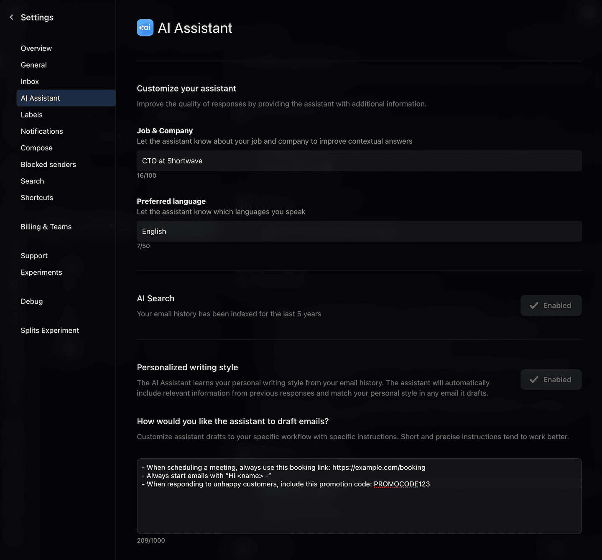Click the checkmark on Personalized writing style
Screen dimensions: 602x560
(x=534, y=379)
